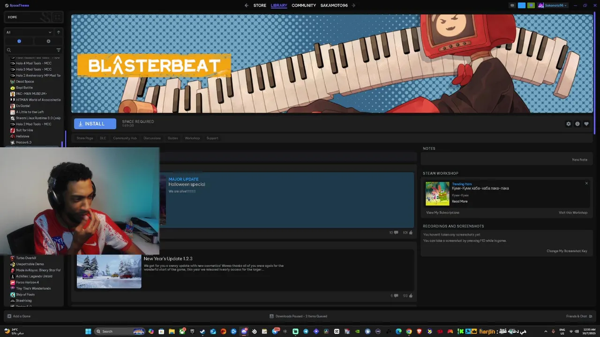Open the Store Page link
This screenshot has width=600, height=337.
point(85,138)
